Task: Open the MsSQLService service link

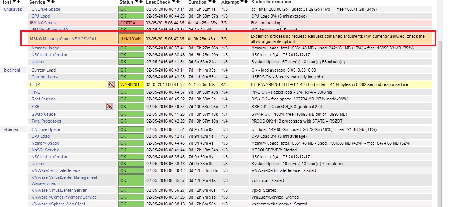Action: [x=45, y=150]
